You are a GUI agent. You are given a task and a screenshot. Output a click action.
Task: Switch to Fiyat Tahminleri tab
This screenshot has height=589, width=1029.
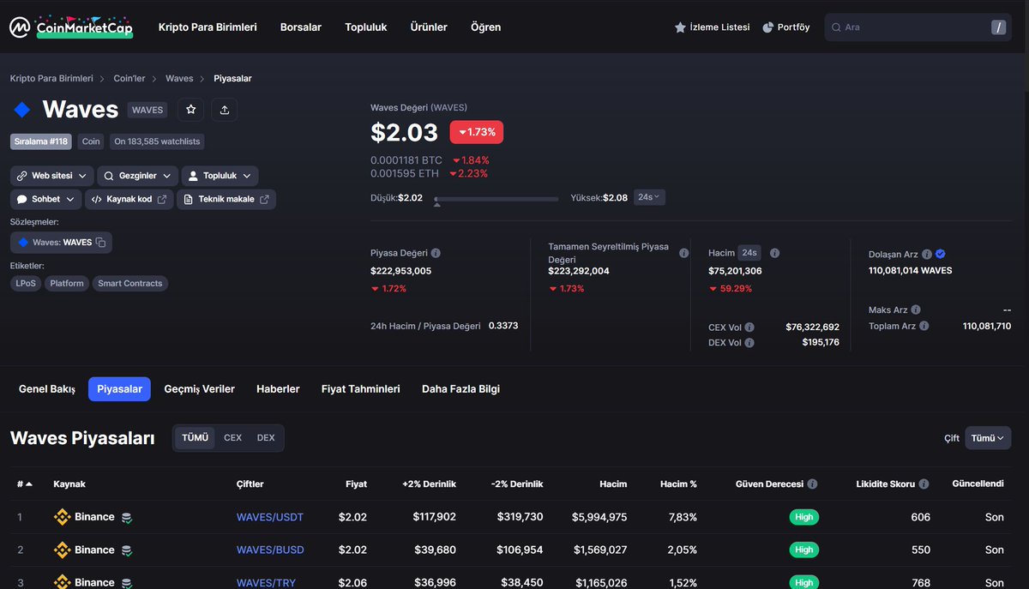(361, 389)
